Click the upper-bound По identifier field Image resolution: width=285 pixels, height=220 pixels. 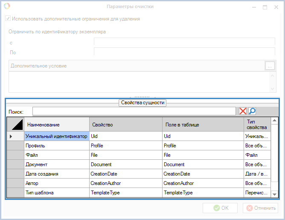click(184, 52)
